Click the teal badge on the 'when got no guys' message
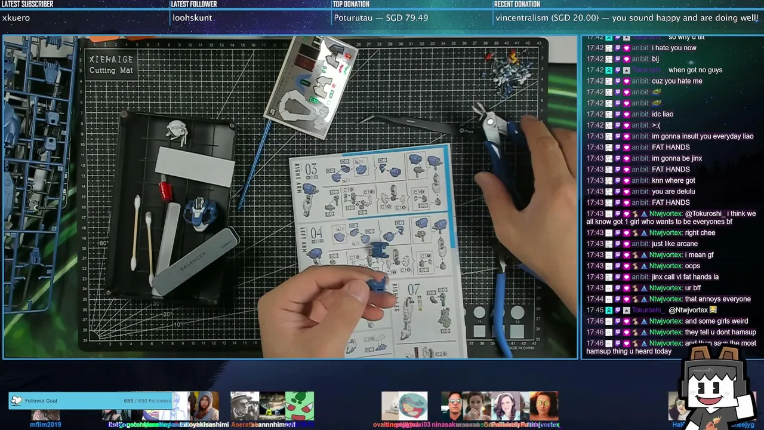This screenshot has width=764, height=430. (x=609, y=70)
